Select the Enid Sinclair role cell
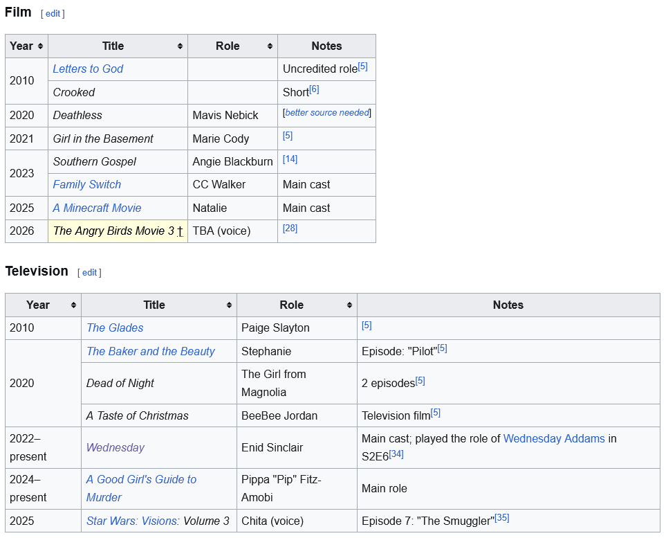Screen dimensions: 666x538 pyautogui.click(x=297, y=447)
